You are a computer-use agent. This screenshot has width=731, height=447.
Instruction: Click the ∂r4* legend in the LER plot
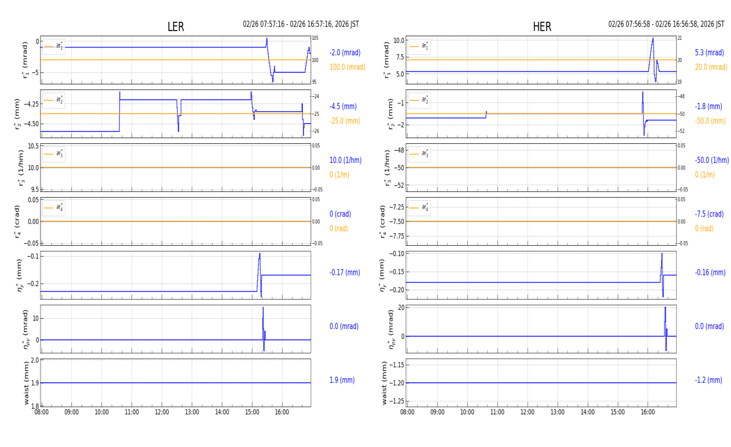point(54,208)
